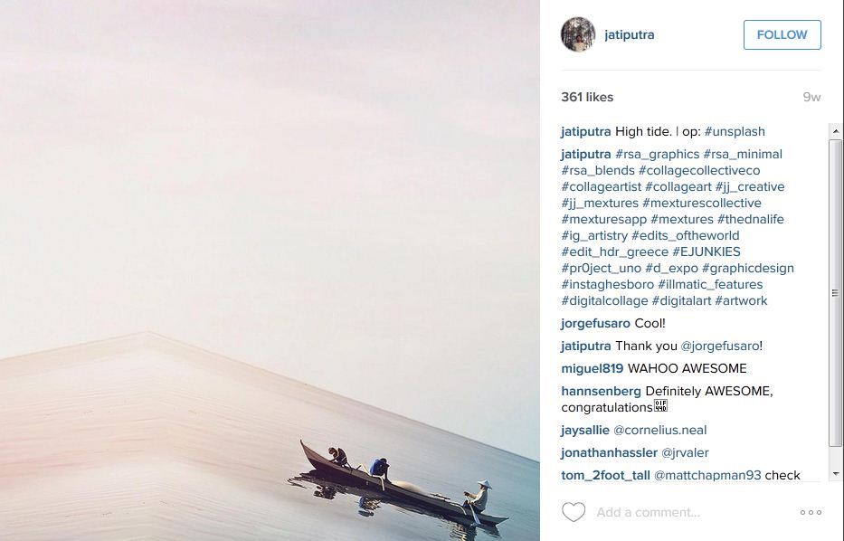Open the @jorgefusaro mention link

720,346
